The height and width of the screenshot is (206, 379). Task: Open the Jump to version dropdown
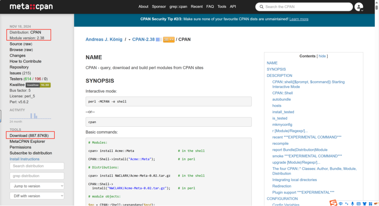click(37, 186)
